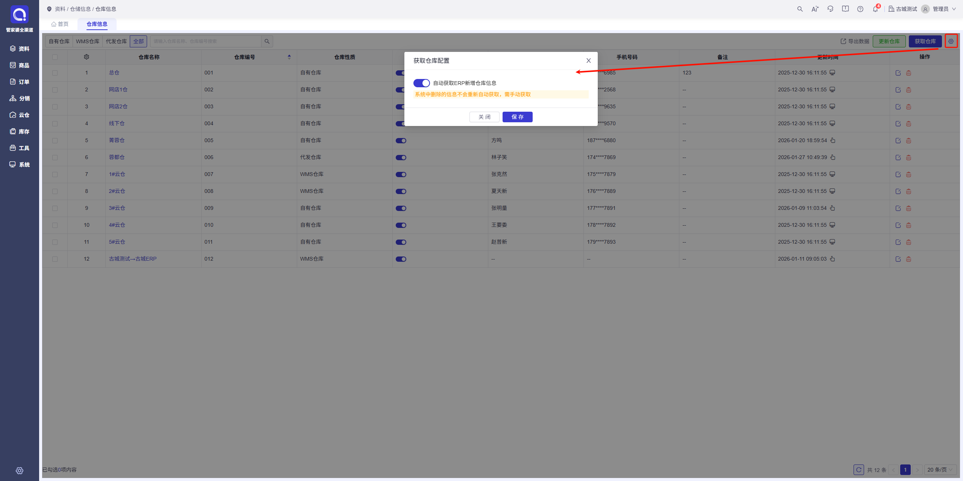Toggle the 2#云仓 status switch

401,191
